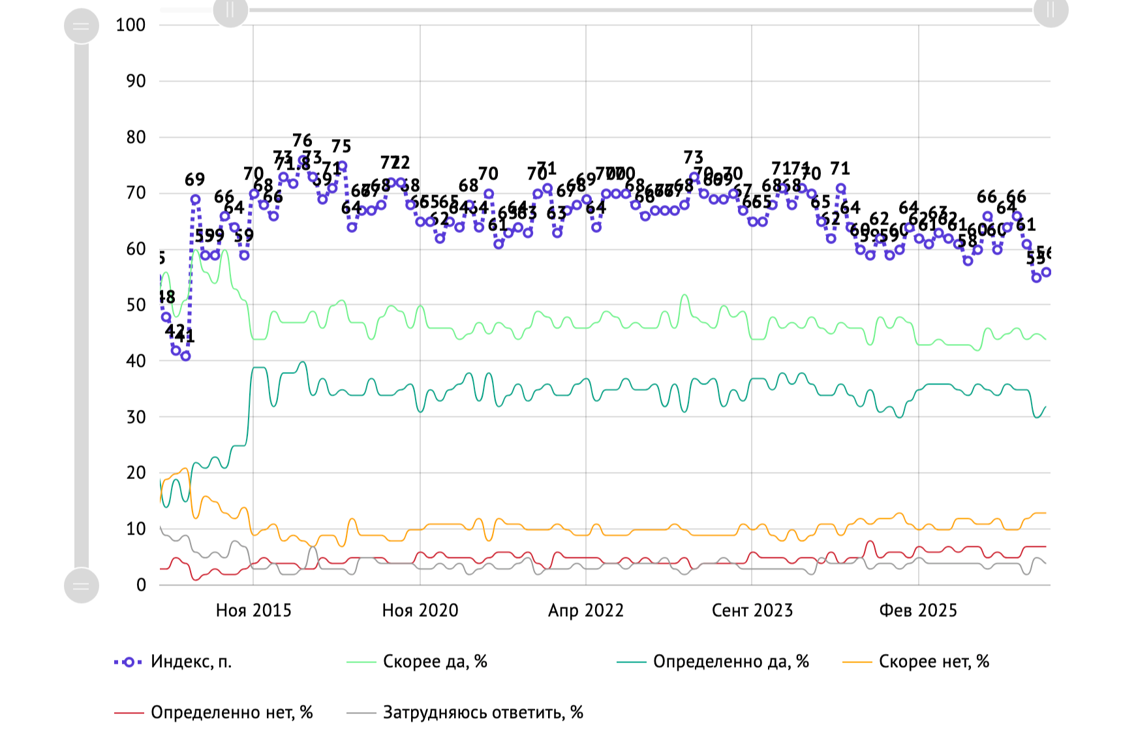Click the right horizontal range slider handle

[1051, 10]
